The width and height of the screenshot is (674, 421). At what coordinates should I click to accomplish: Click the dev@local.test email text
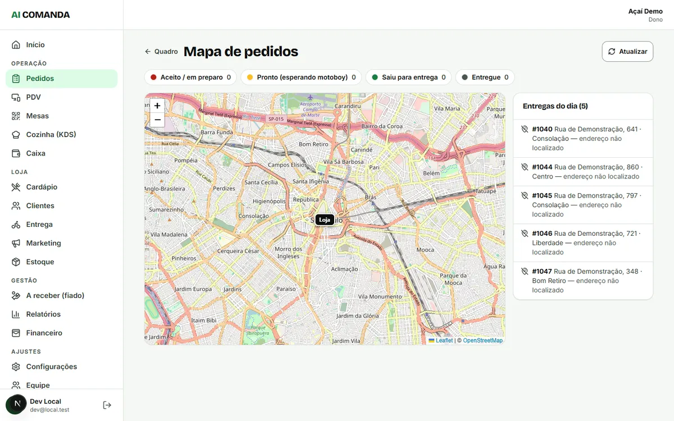tap(49, 410)
